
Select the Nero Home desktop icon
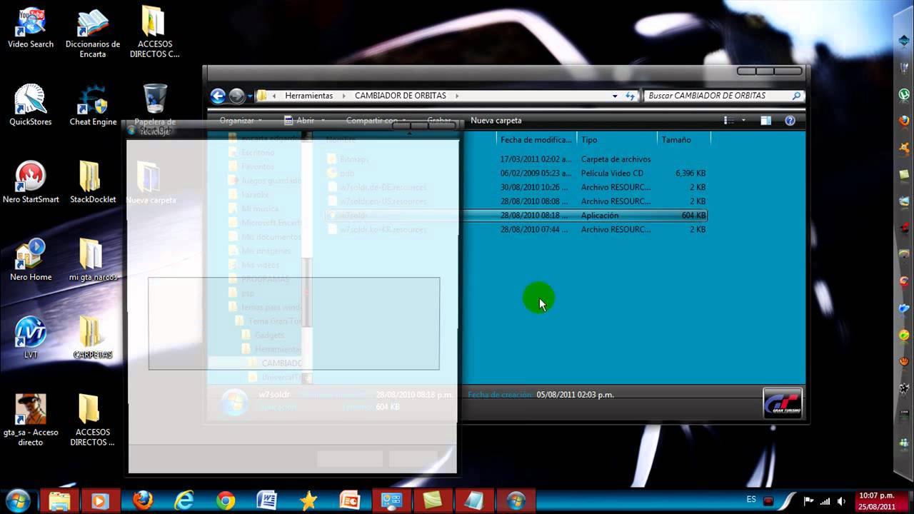tap(31, 260)
